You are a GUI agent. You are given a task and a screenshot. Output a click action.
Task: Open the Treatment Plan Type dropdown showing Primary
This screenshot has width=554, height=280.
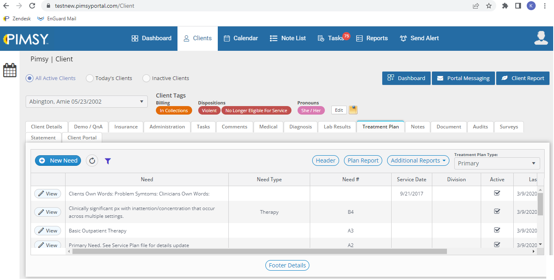(x=497, y=163)
